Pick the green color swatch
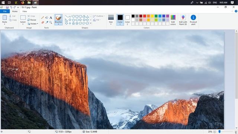The width and height of the screenshot is (238, 134). (x=156, y=16)
